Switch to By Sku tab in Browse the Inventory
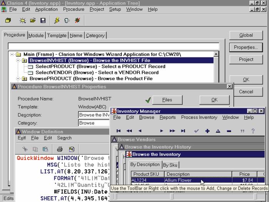This screenshot has height=202, width=269. 170,165
